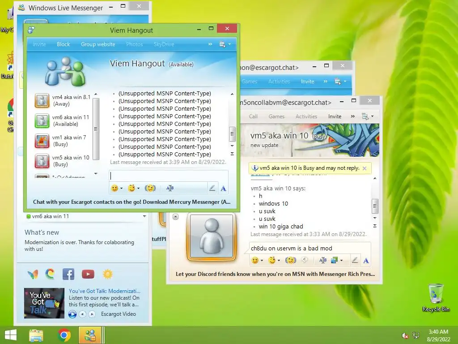Click Facebook icon in Messenger
This screenshot has height=344, width=458.
(x=68, y=274)
